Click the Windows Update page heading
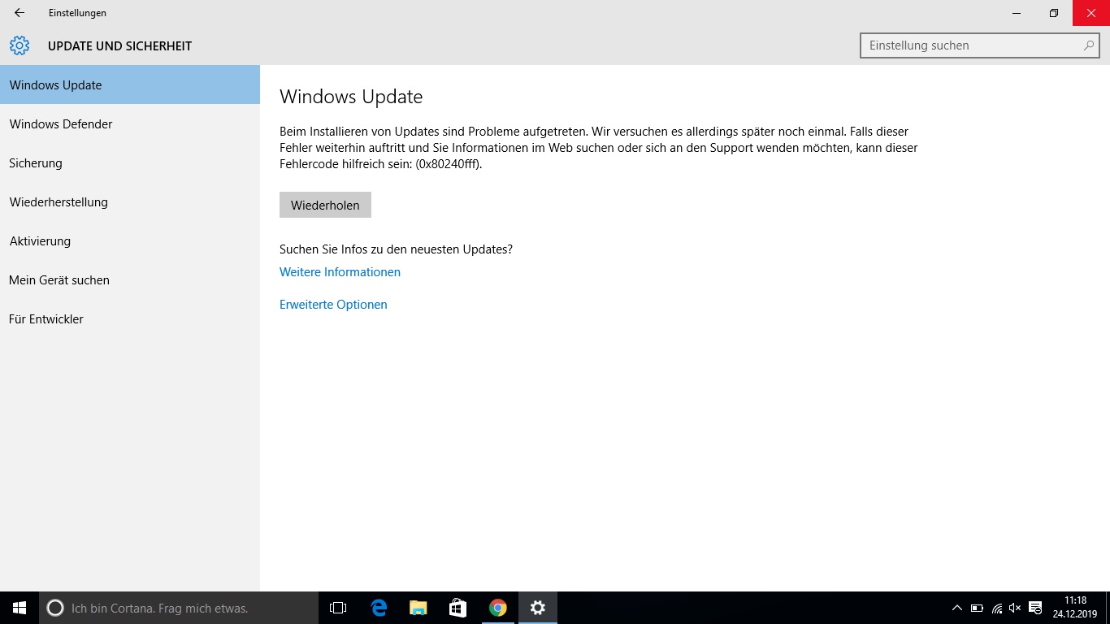The height and width of the screenshot is (624, 1110). (x=351, y=97)
